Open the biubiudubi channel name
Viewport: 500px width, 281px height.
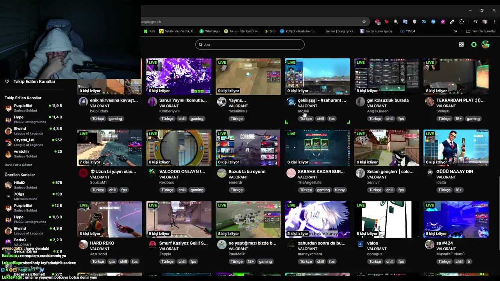pyautogui.click(x=99, y=111)
